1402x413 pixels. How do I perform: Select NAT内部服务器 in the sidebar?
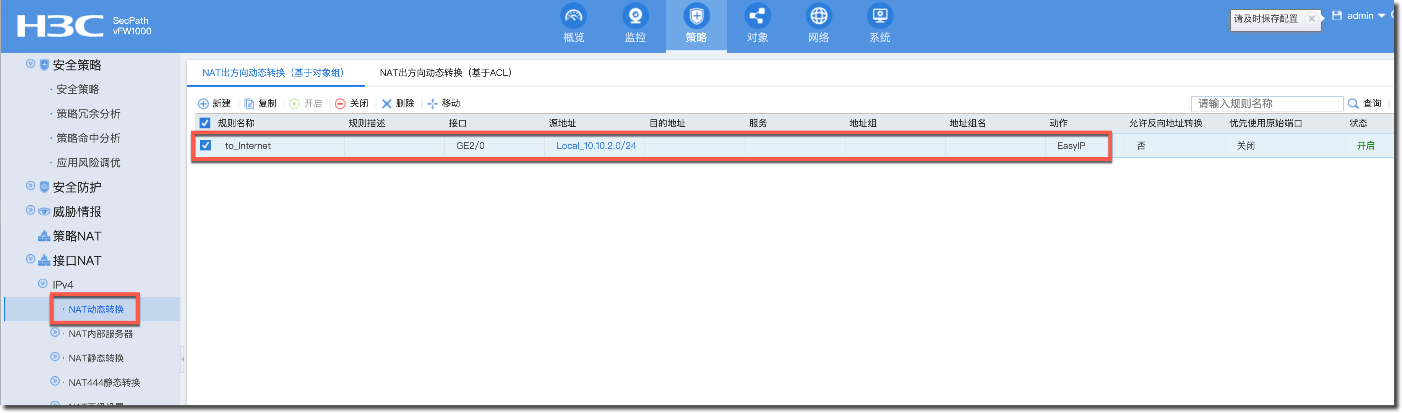(100, 334)
